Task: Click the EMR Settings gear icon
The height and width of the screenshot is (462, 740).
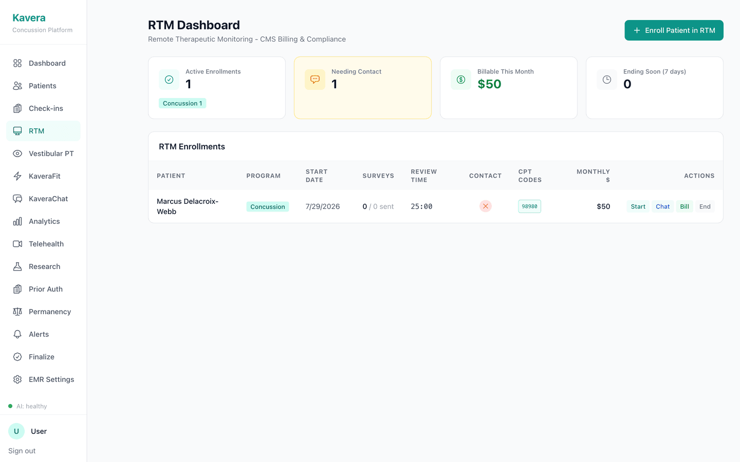Action: point(17,379)
